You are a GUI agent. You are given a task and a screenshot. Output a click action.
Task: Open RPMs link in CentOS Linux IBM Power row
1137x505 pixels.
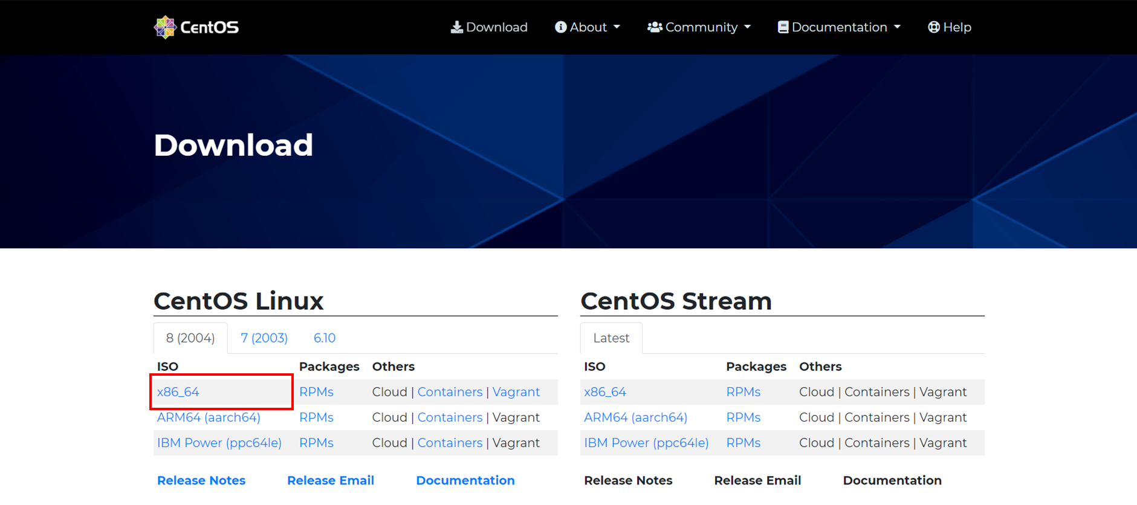pyautogui.click(x=316, y=443)
